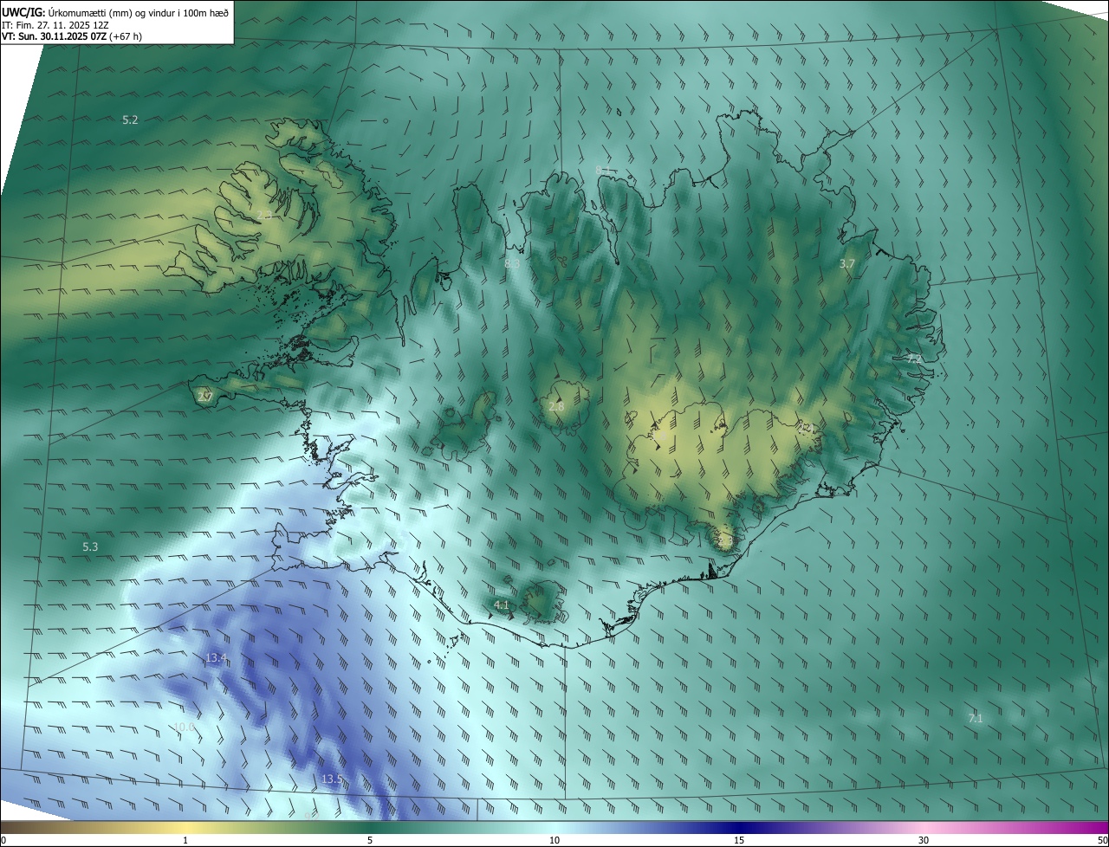Click the 50 tick on the color scale
1109x847 pixels.
pos(1102,840)
